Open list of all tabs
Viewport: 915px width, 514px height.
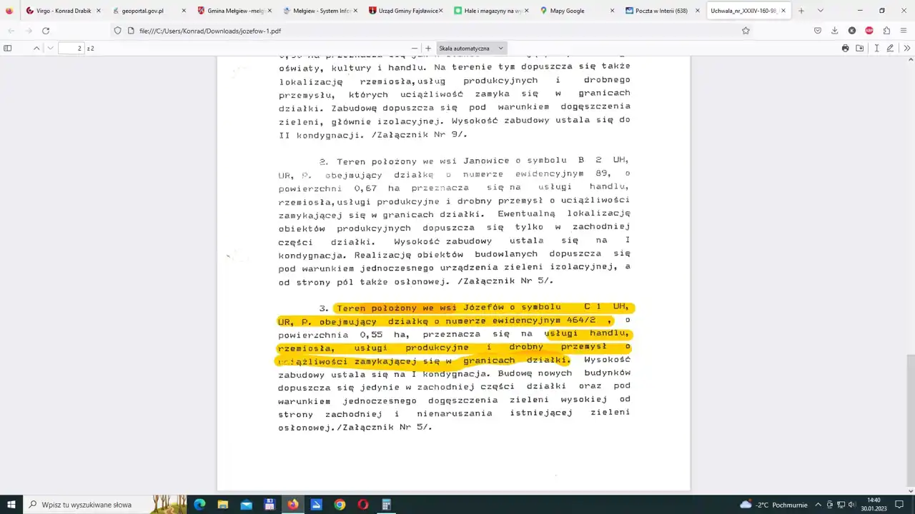tap(820, 11)
